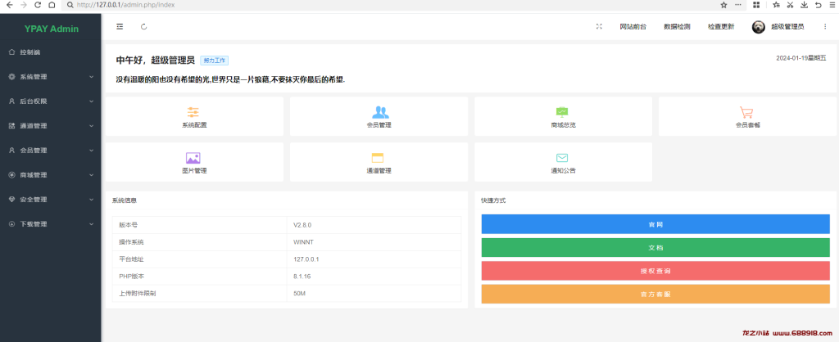The width and height of the screenshot is (839, 342).
Task: Click 网站前台 in the top bar
Action: point(633,27)
